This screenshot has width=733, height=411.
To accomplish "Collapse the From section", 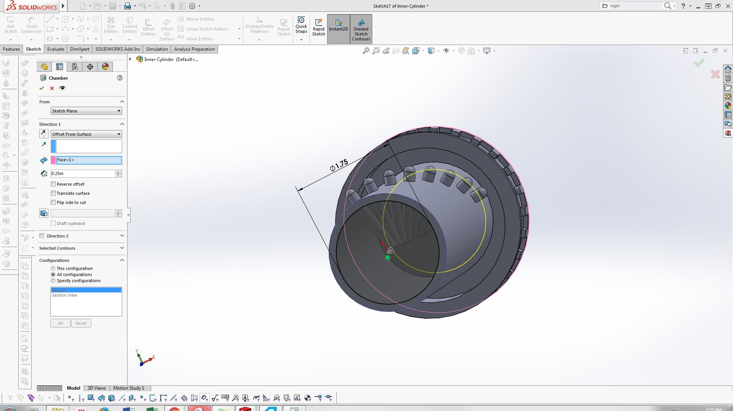I will pyautogui.click(x=122, y=101).
